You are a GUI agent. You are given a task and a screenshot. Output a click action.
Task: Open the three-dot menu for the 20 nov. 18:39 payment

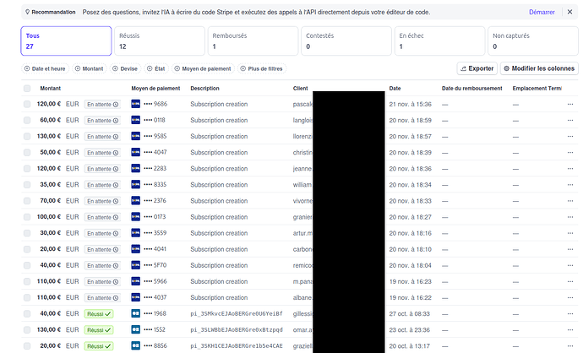point(570,152)
